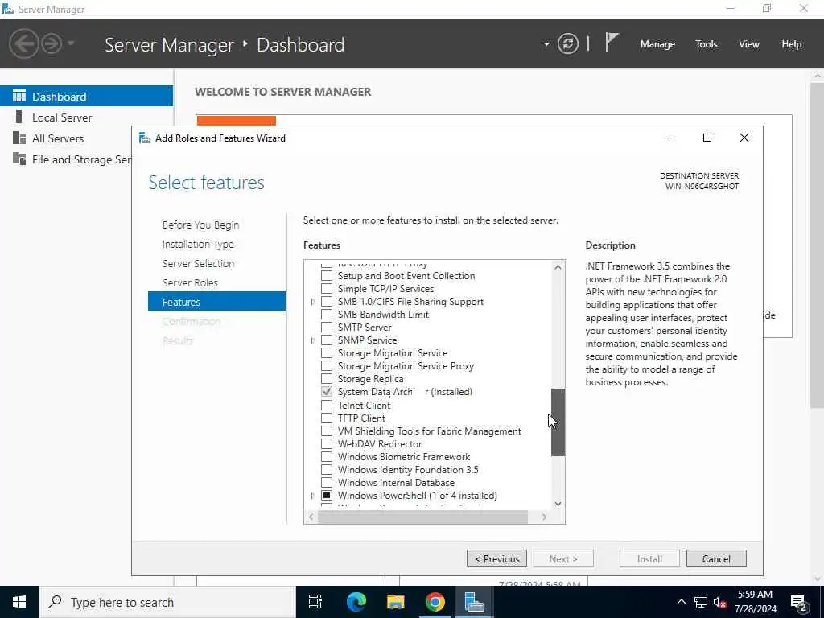Enable SMB Bandwidth Limit checkbox
824x618 pixels.
[x=327, y=315]
